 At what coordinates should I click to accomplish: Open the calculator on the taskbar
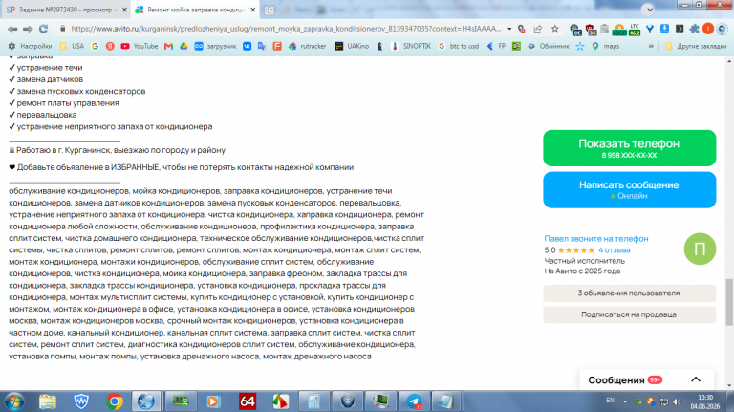point(313,401)
